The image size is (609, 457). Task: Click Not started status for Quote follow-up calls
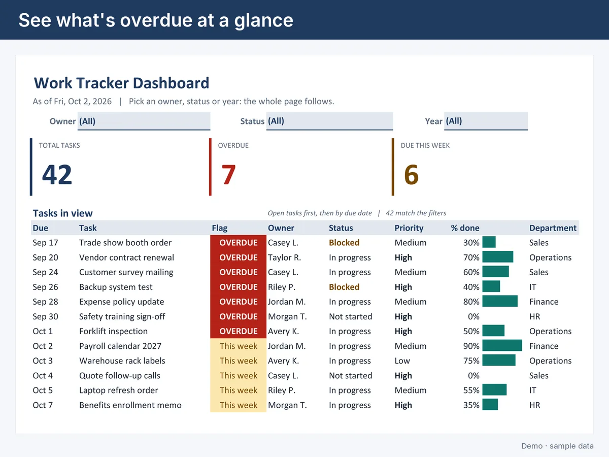pos(351,376)
